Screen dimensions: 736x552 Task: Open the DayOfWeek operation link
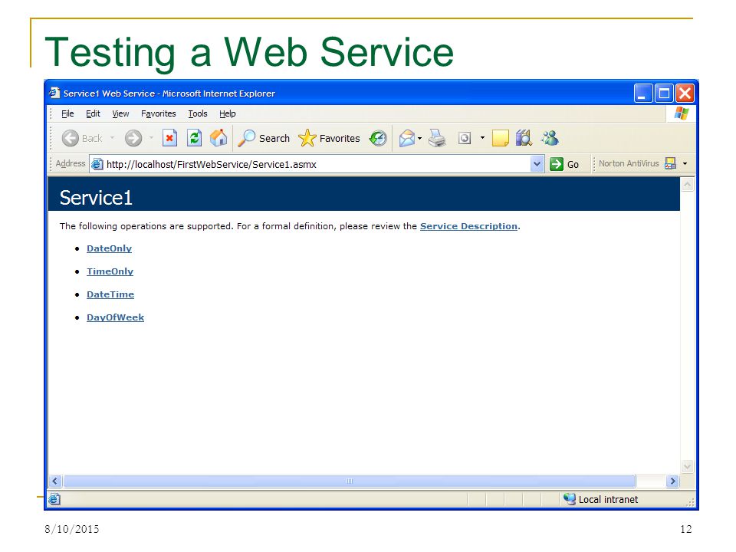pos(116,317)
